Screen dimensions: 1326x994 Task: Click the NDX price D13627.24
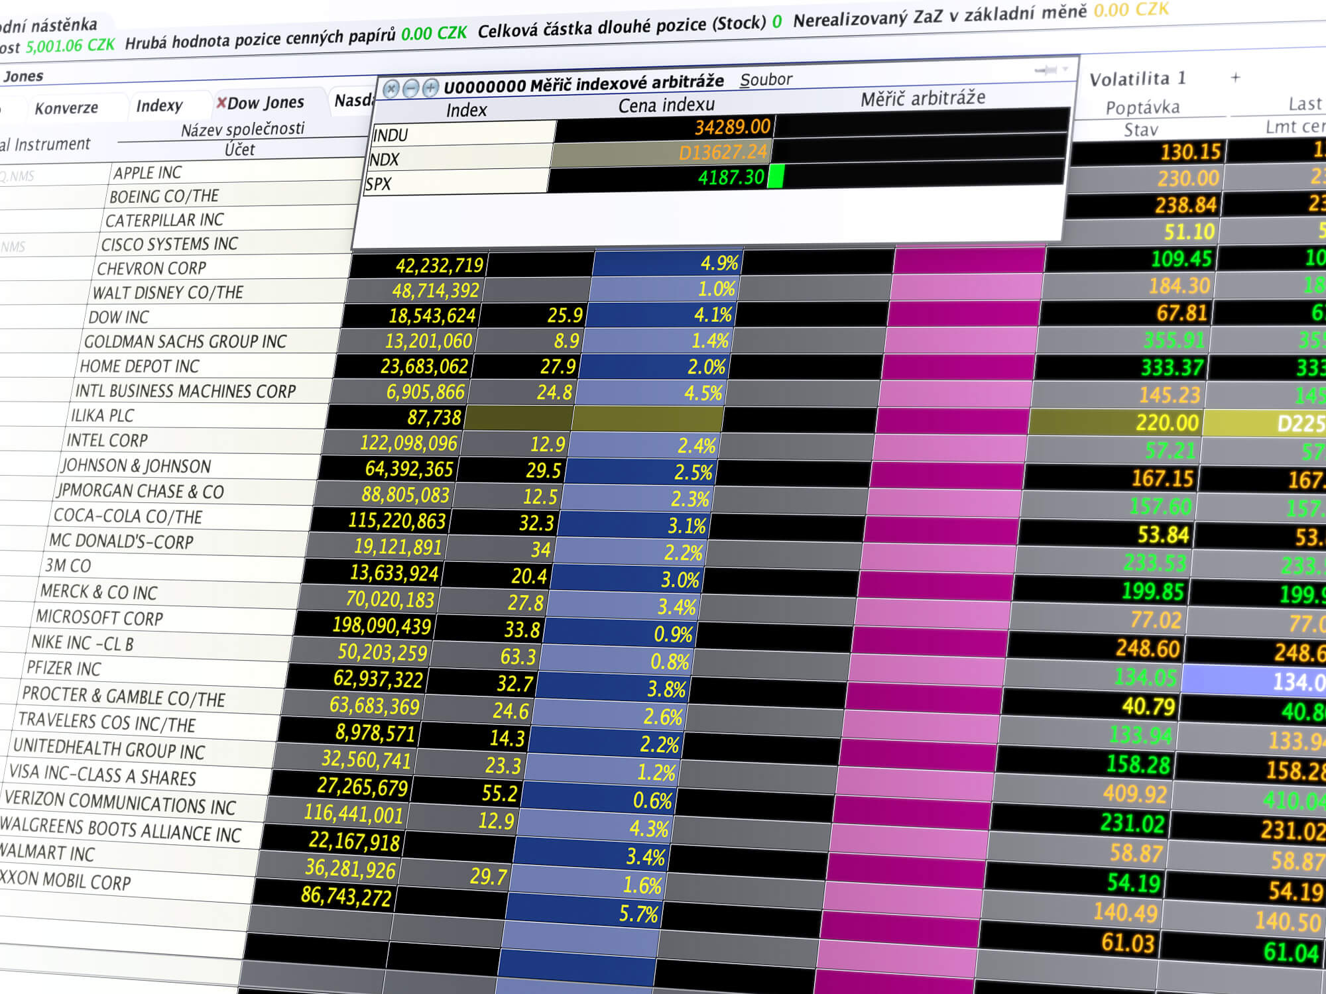pos(722,152)
